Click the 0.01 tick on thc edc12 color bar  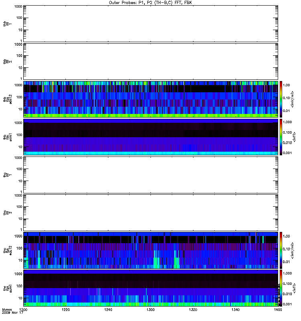pos(286,262)
